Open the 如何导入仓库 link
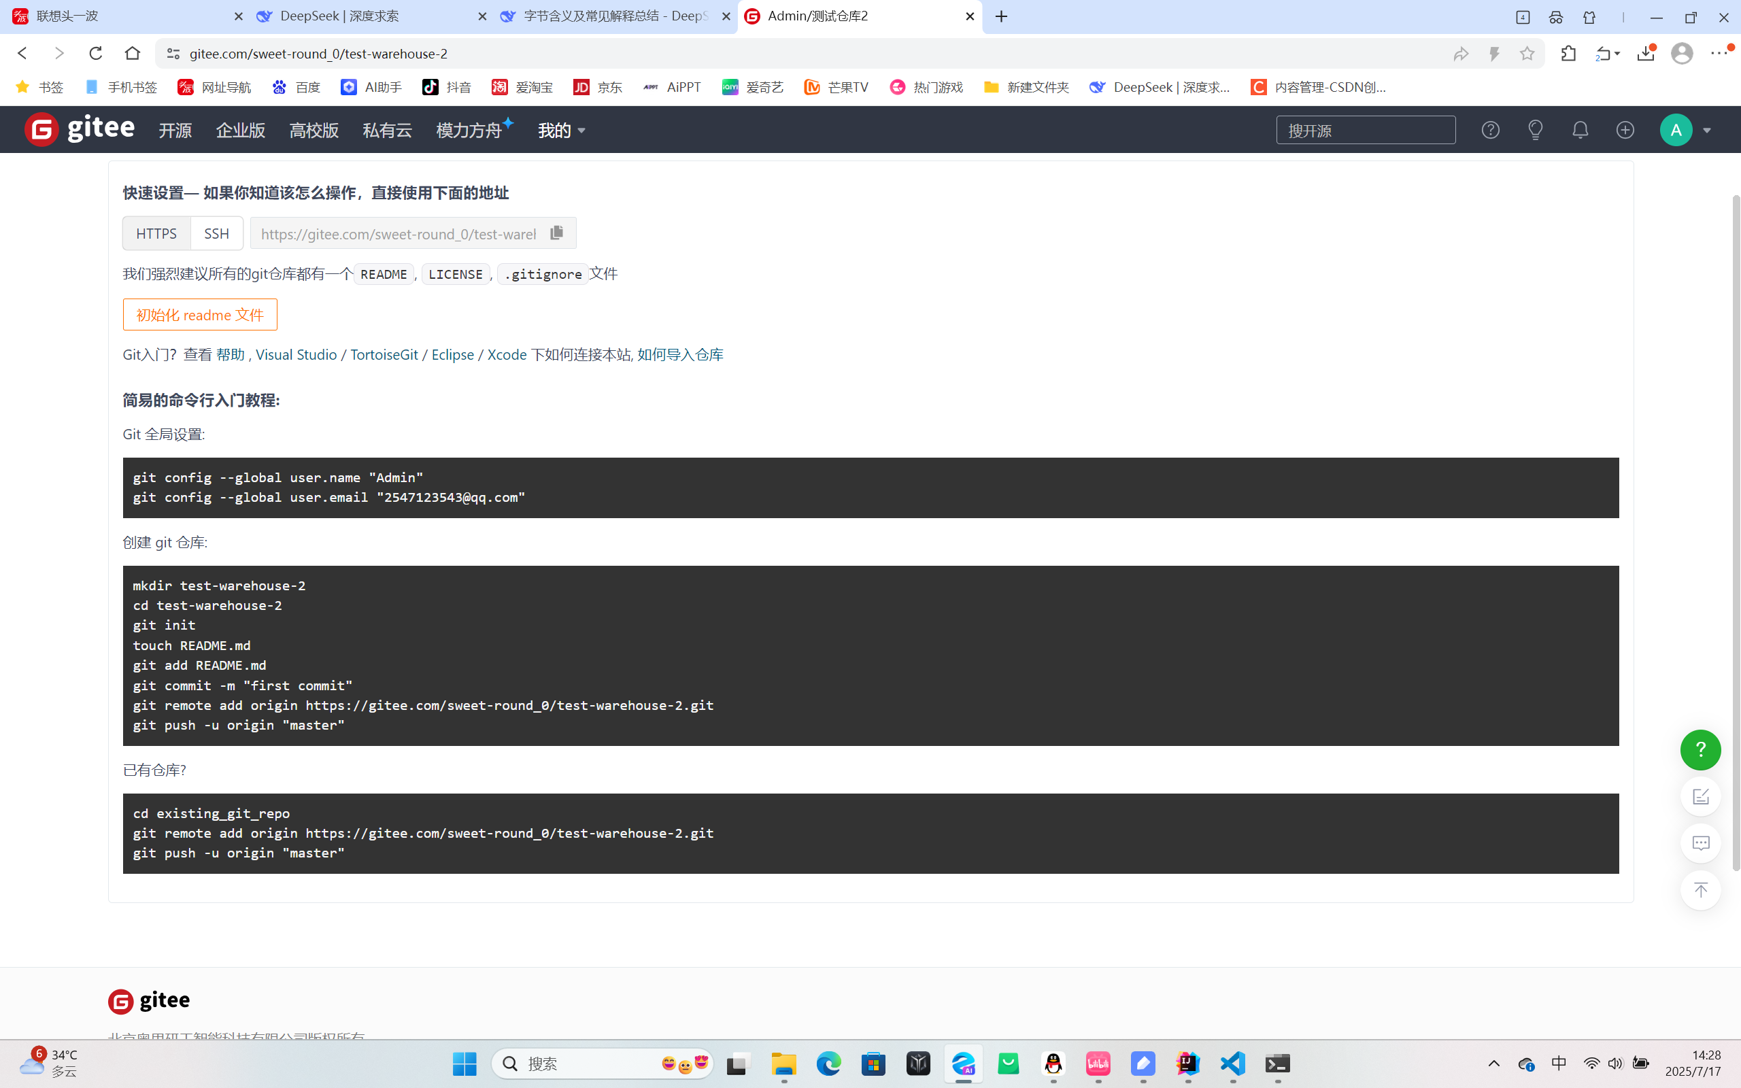This screenshot has height=1088, width=1741. [680, 355]
